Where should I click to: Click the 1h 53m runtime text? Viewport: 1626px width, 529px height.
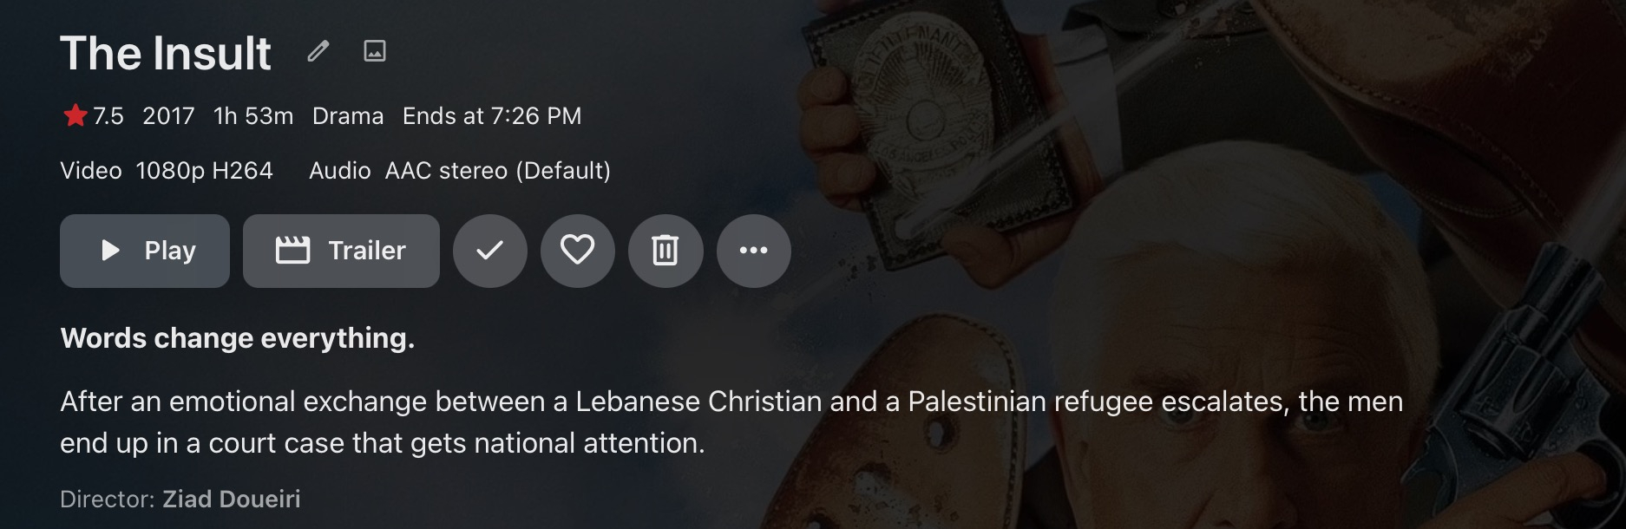pos(253,116)
